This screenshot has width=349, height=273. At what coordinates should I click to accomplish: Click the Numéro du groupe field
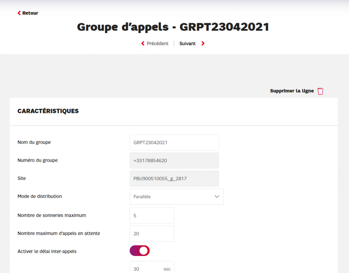174,160
